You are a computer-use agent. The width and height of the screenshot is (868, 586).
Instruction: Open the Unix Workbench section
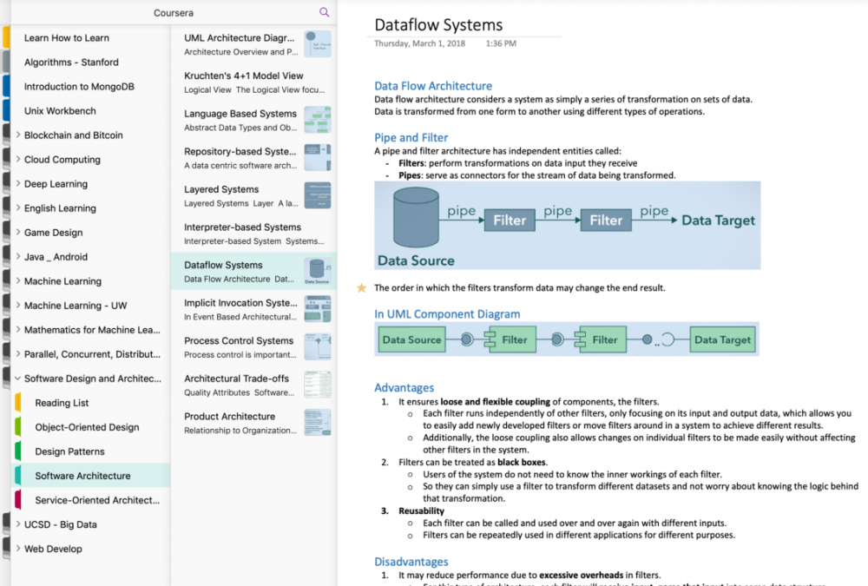90,111
